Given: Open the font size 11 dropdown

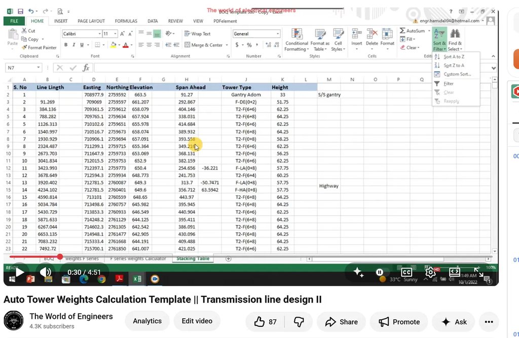Looking at the screenshot, I should (x=115, y=34).
